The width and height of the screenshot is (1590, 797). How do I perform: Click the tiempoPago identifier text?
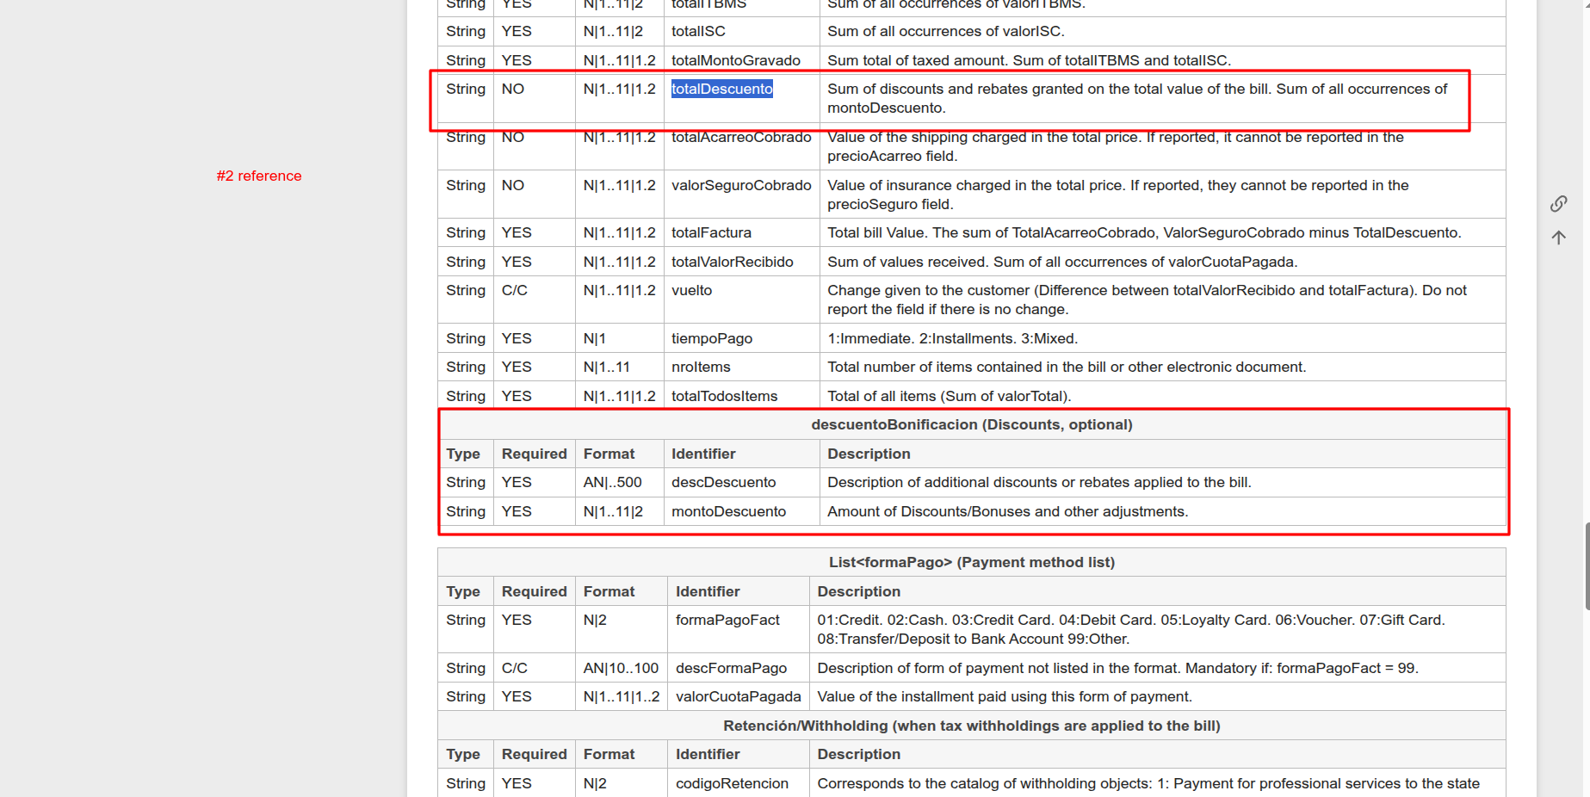click(711, 338)
